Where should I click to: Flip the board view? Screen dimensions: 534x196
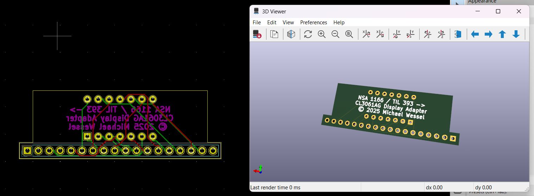pos(458,34)
